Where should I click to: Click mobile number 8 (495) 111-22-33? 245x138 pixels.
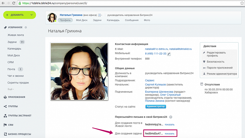tap(156, 54)
